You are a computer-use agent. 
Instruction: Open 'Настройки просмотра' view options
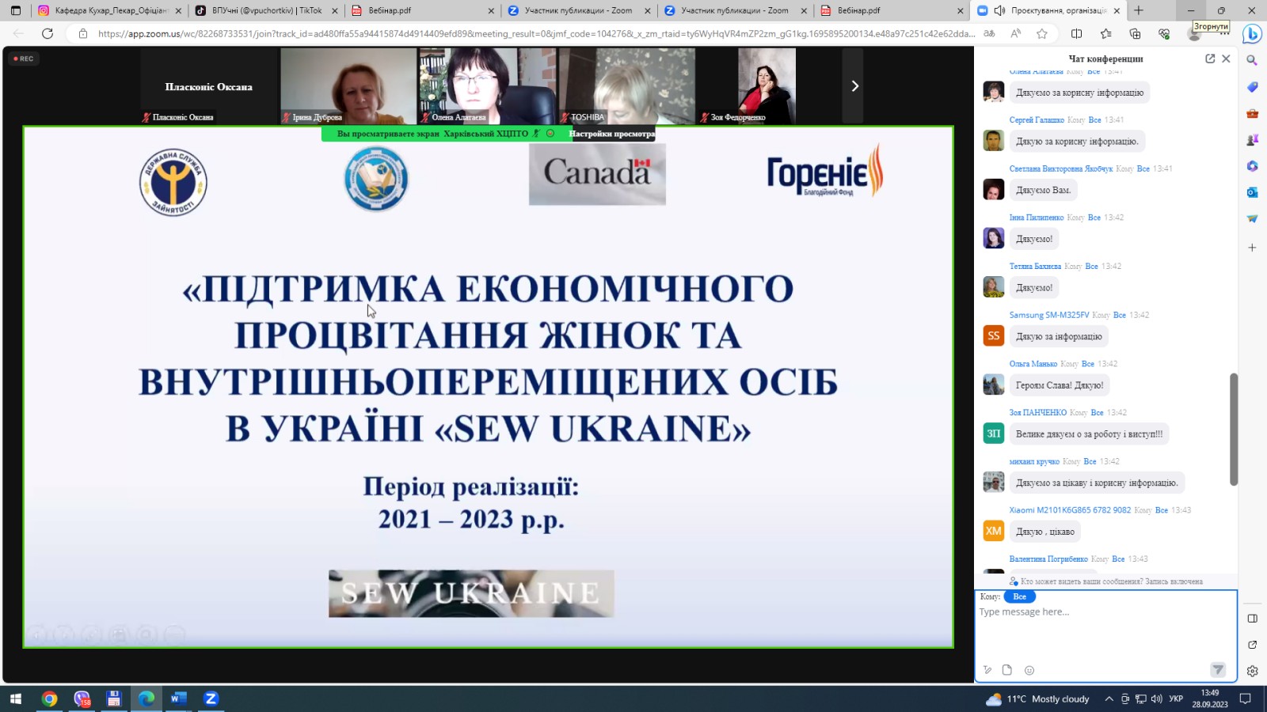click(x=611, y=134)
